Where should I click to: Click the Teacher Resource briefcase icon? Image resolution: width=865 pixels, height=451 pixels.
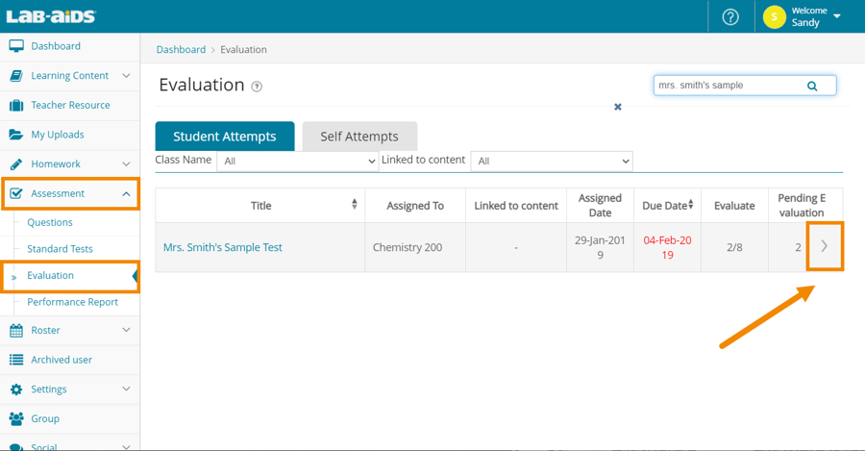(x=16, y=105)
